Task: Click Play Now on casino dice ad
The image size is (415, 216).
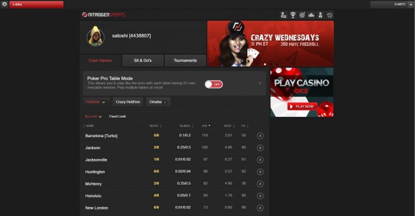Action: pos(302,106)
